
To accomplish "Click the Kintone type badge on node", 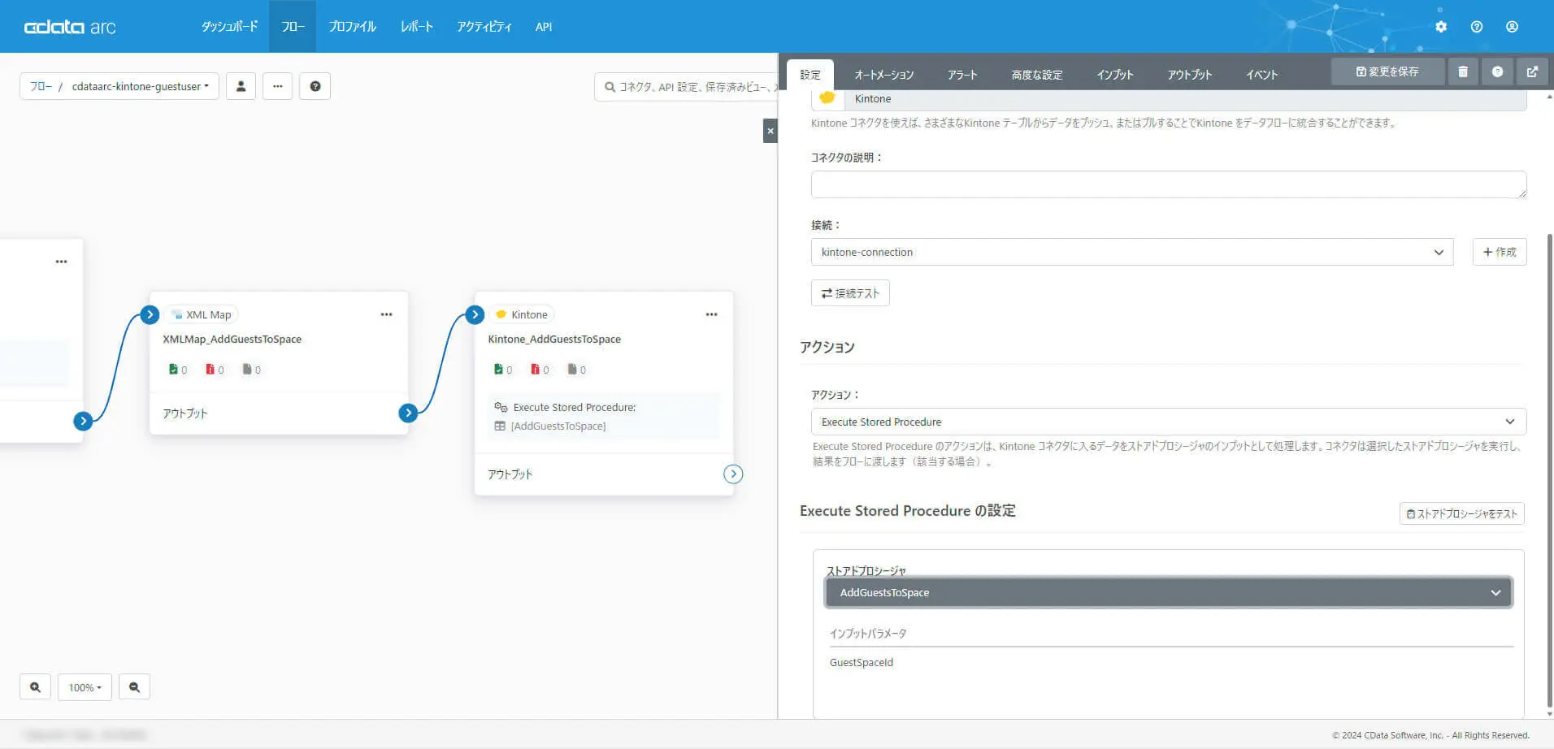I will [522, 314].
